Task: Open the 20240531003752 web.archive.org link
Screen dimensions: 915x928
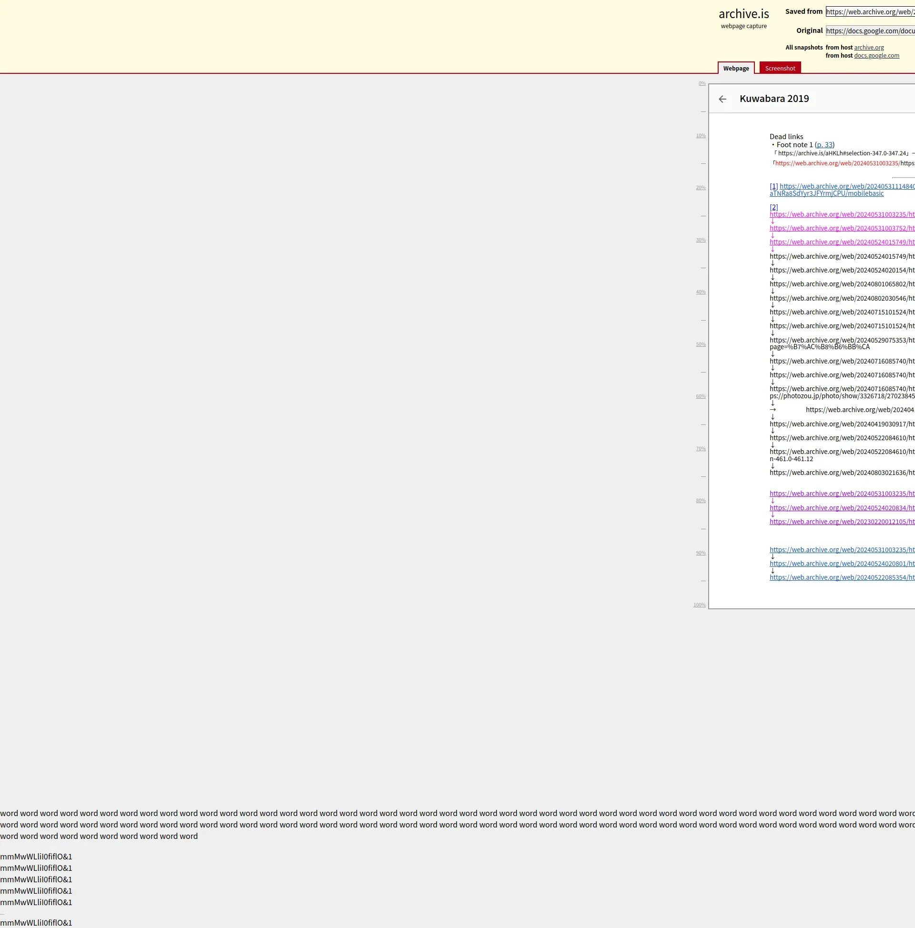Action: point(842,228)
